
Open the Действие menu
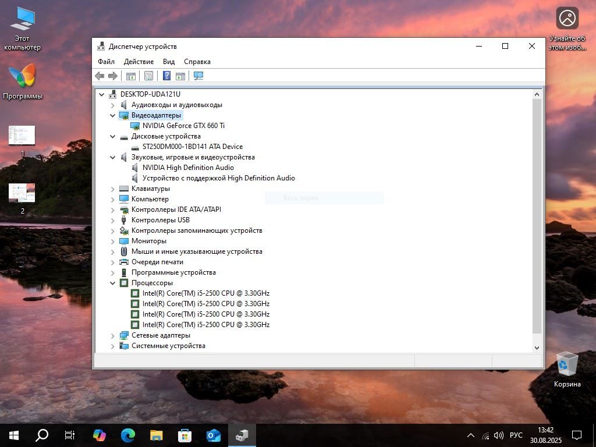(x=139, y=62)
